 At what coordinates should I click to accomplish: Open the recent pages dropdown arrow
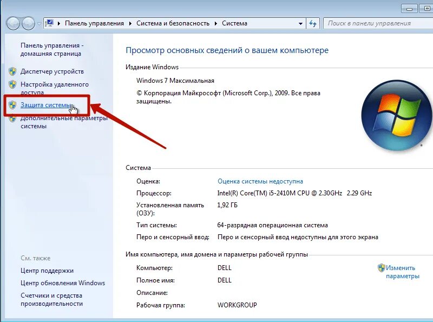click(x=39, y=24)
